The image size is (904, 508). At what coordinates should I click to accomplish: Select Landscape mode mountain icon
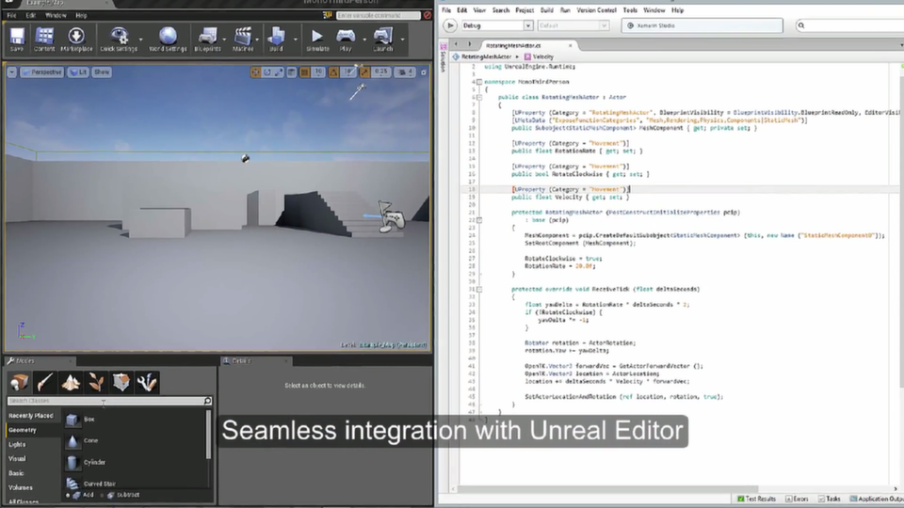click(71, 383)
